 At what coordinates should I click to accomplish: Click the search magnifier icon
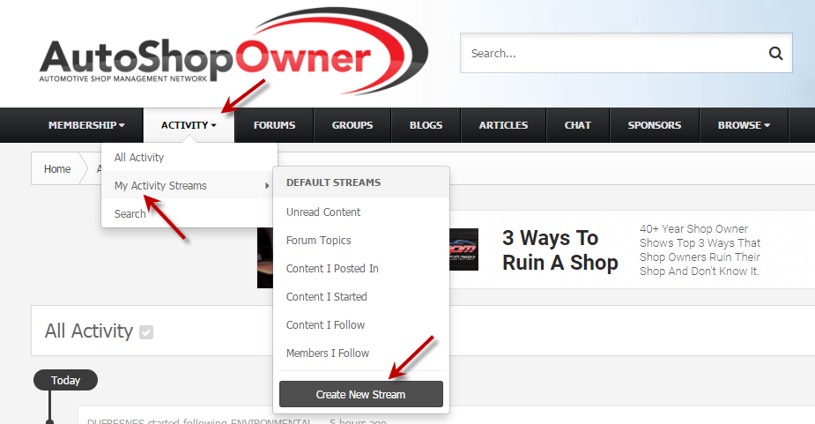(775, 53)
